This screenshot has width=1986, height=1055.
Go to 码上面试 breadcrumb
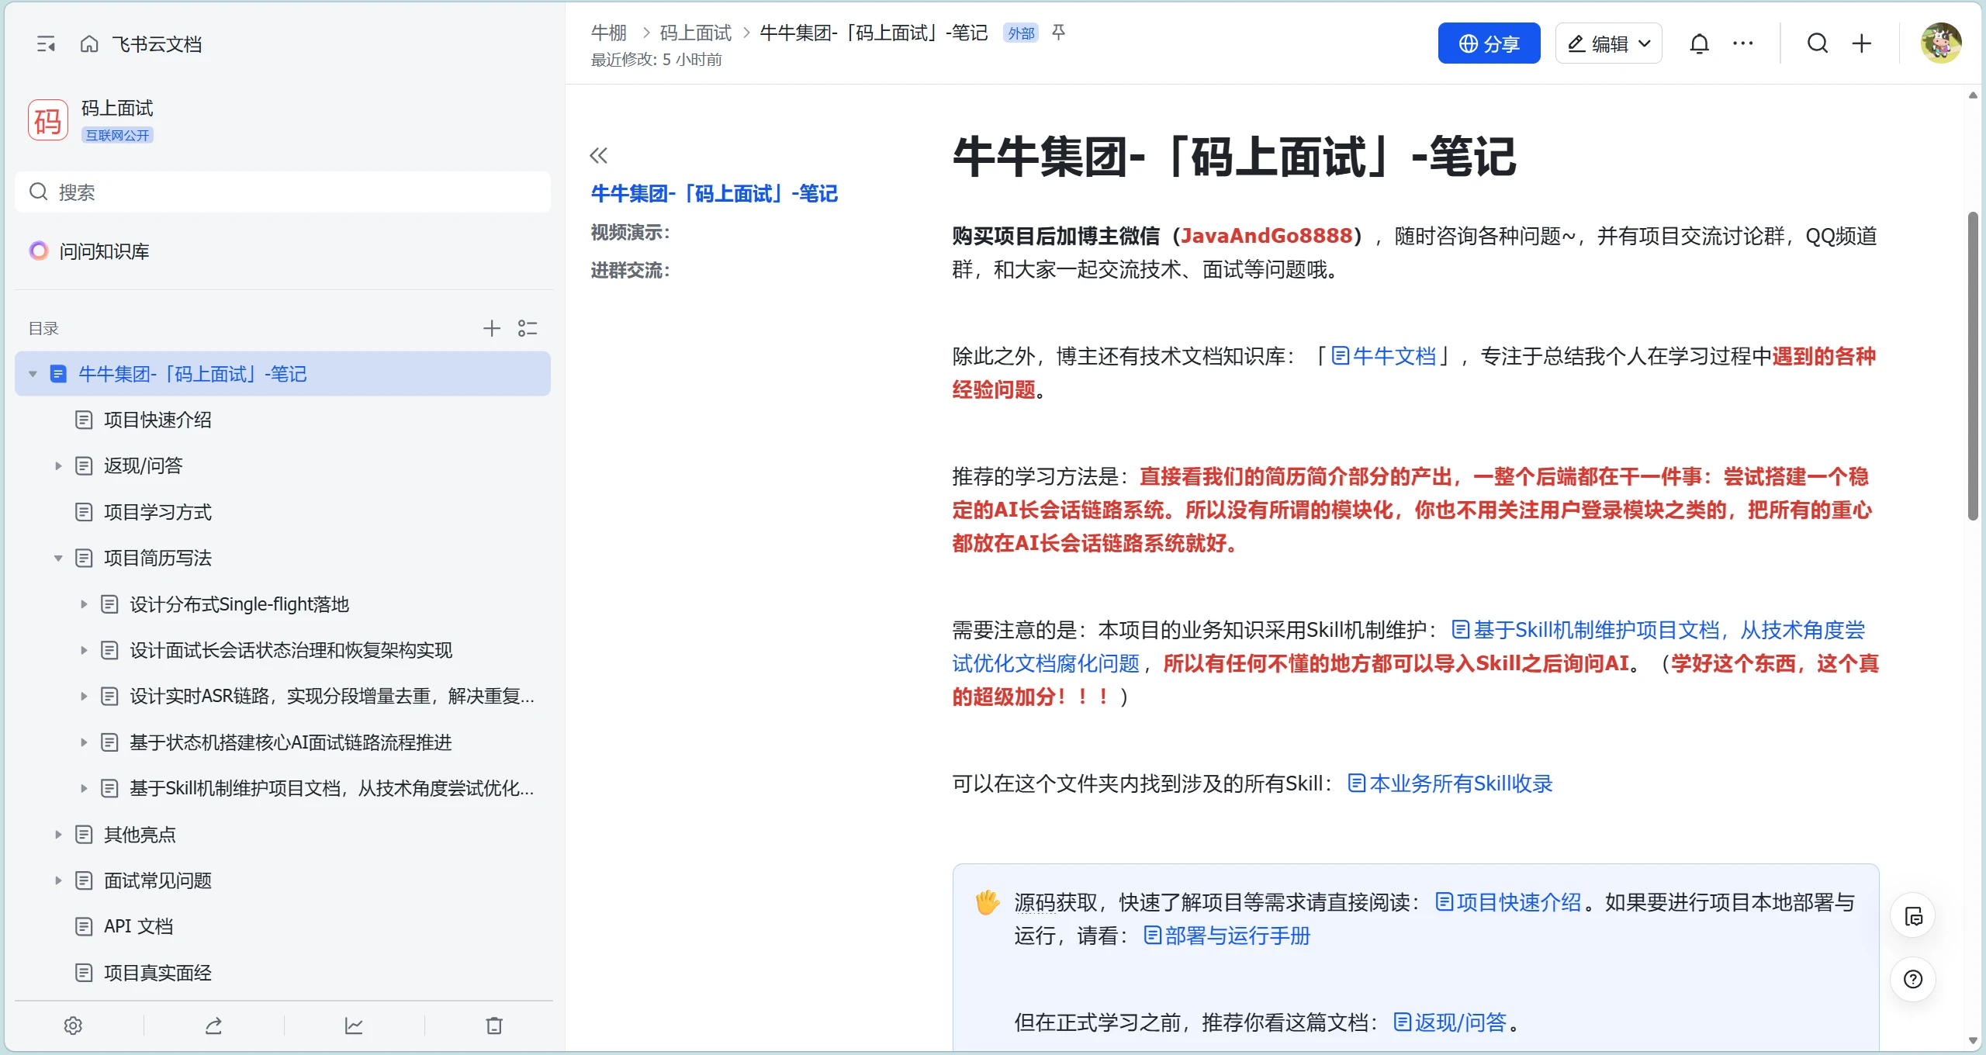695,33
